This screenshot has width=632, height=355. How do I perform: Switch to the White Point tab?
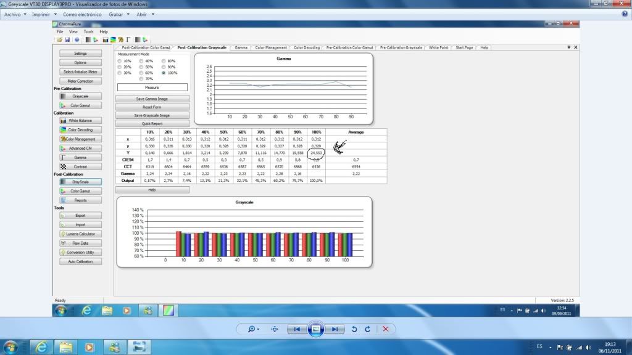tap(439, 47)
